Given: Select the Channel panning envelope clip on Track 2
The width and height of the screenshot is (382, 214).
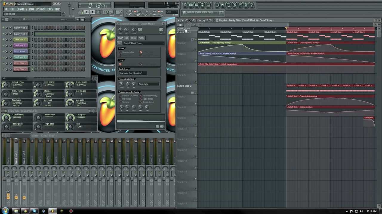Looking at the screenshot, I should [x=242, y=47].
